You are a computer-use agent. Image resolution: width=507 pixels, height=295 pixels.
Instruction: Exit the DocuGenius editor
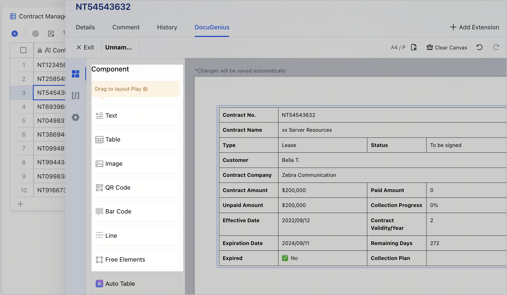(85, 47)
